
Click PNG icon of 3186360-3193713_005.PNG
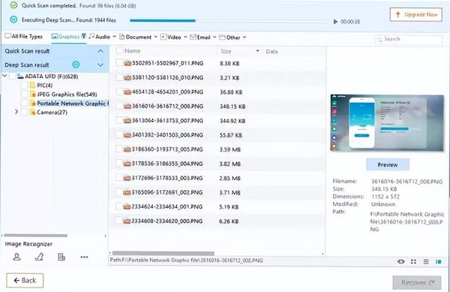(x=127, y=149)
